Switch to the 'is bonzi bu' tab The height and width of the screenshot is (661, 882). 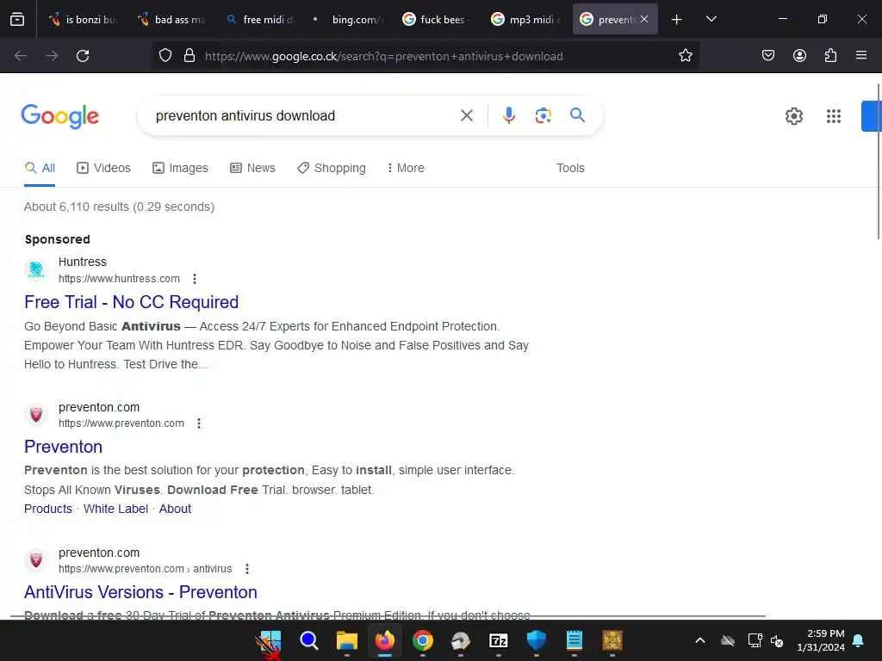click(82, 20)
